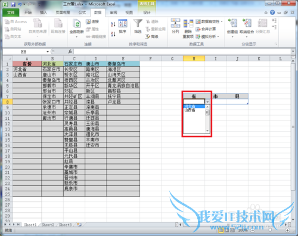Viewport: 298px width, 236px height.
Task: Open the File (文件) tab
Action: [11, 13]
